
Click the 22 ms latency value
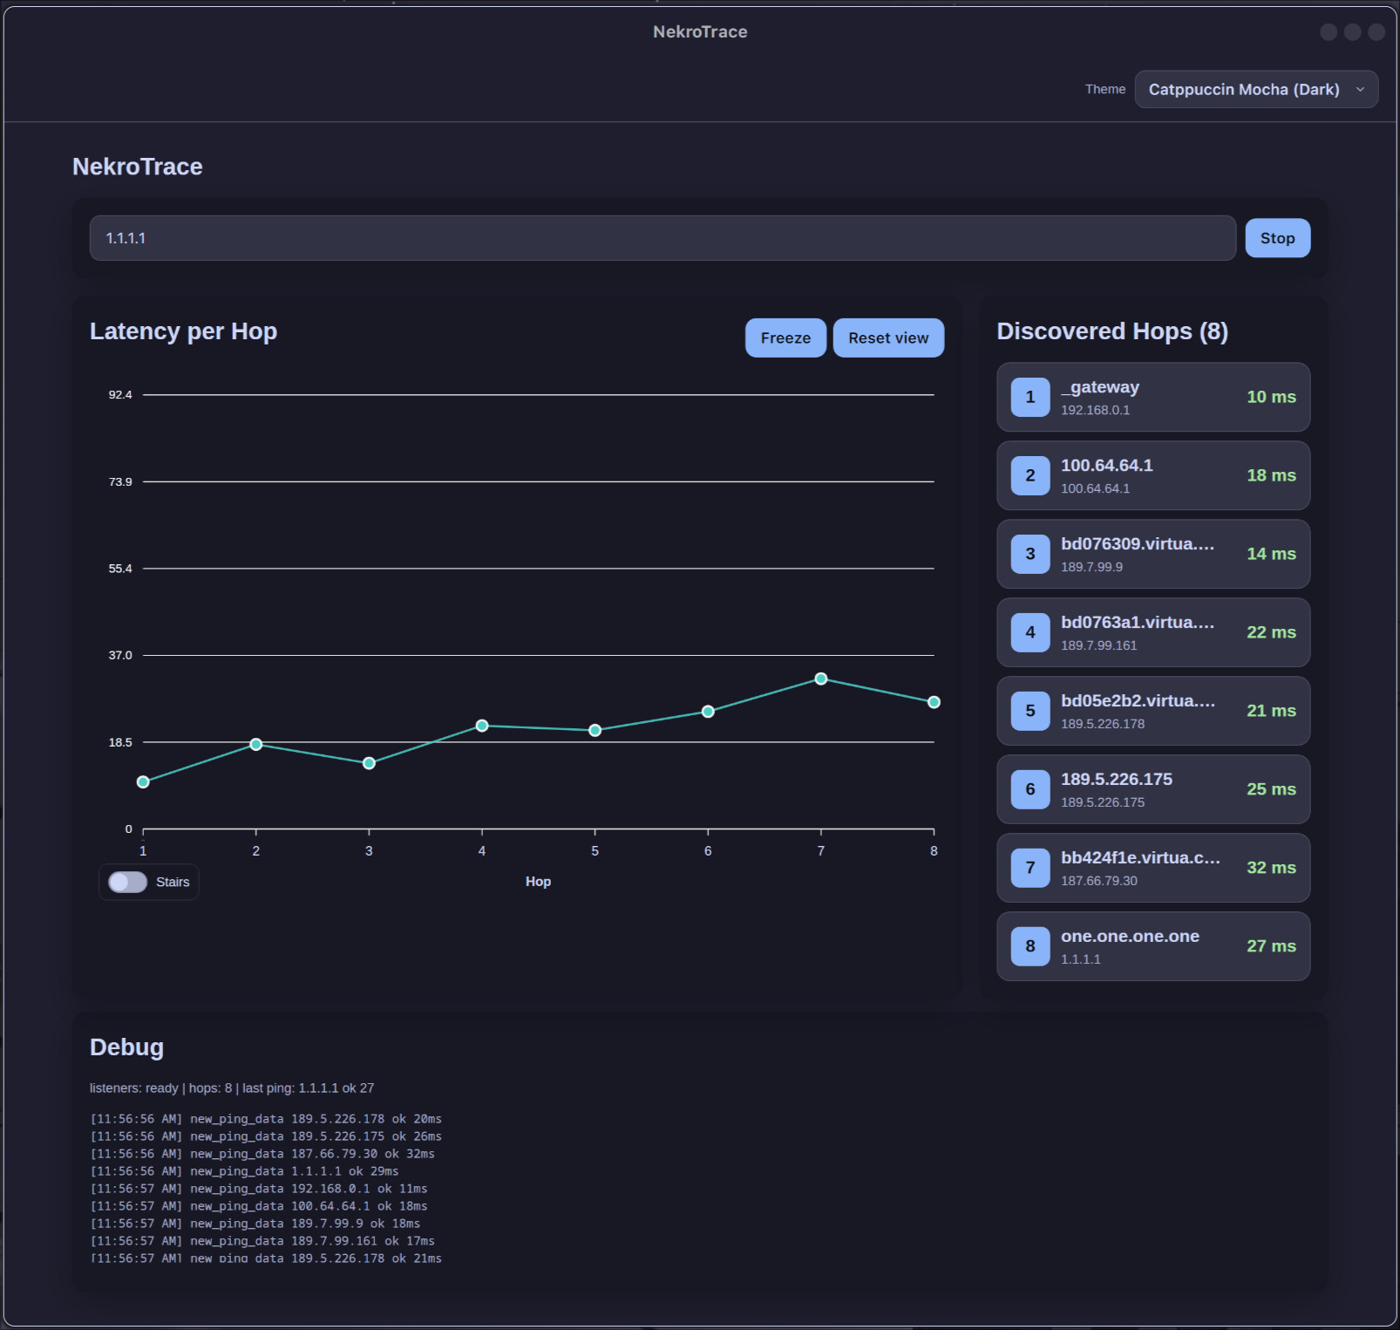pyautogui.click(x=1271, y=632)
